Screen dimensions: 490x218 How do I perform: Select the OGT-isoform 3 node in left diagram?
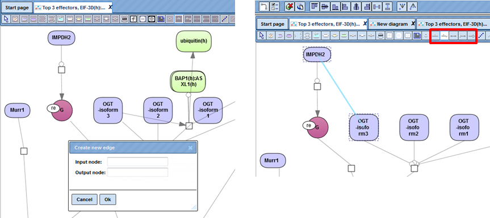click(x=108, y=110)
